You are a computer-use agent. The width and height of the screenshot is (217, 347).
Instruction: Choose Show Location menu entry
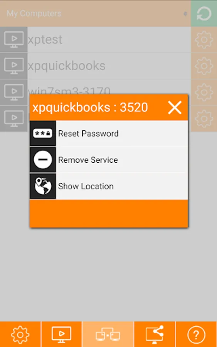coord(109,186)
